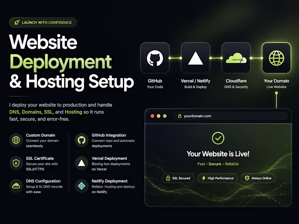299x224 pixels.
Task: Click the Cloudflare cloud pipeline tile
Action: tap(236, 58)
